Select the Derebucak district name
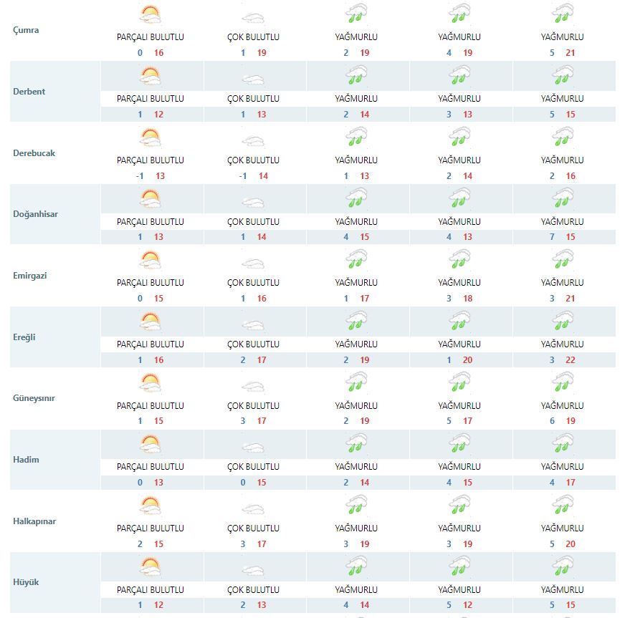 [x=34, y=153]
